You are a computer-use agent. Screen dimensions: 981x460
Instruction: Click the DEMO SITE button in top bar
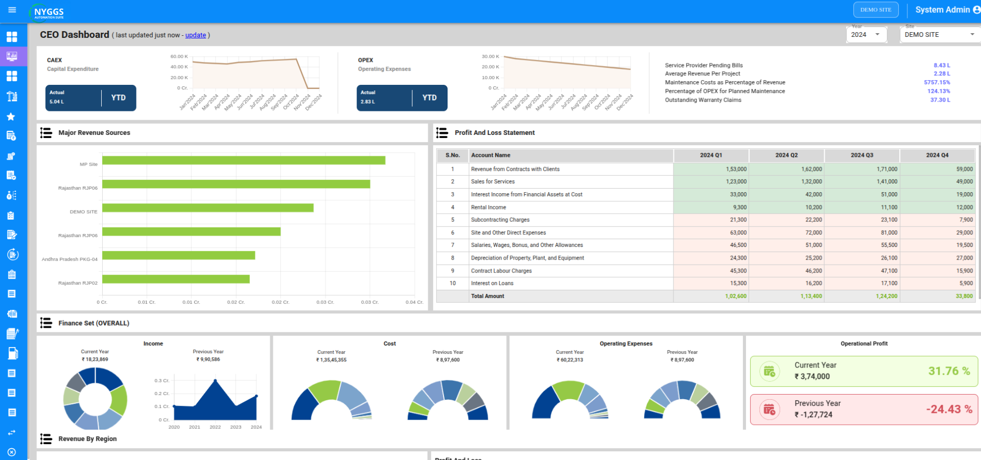point(876,10)
